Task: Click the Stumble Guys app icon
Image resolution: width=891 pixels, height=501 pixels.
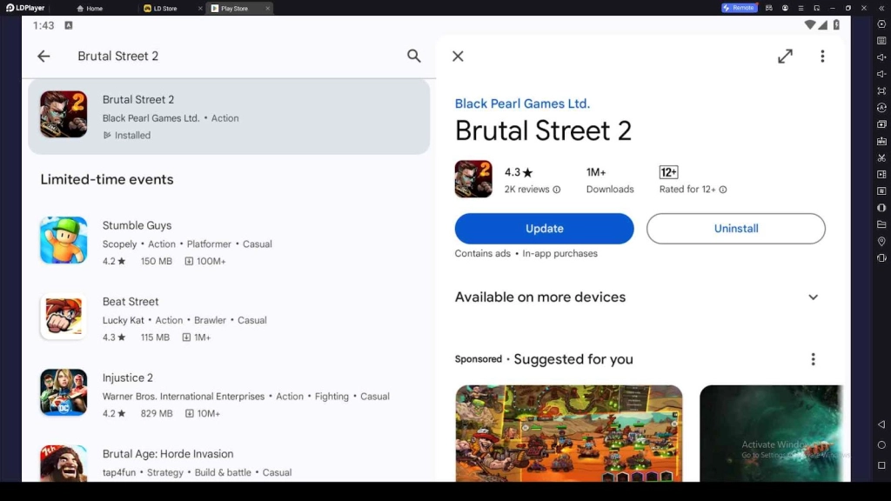Action: tap(64, 240)
